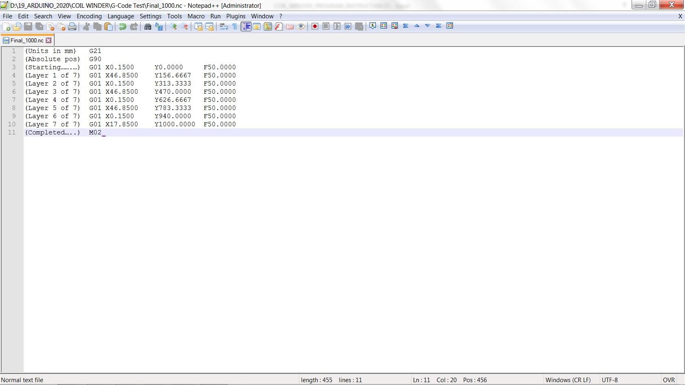Toggle Show All Characters pilcrow icon

point(234,26)
